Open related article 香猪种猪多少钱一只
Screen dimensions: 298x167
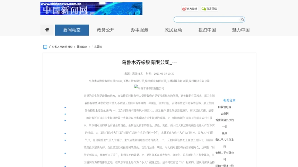[x=225, y=123]
